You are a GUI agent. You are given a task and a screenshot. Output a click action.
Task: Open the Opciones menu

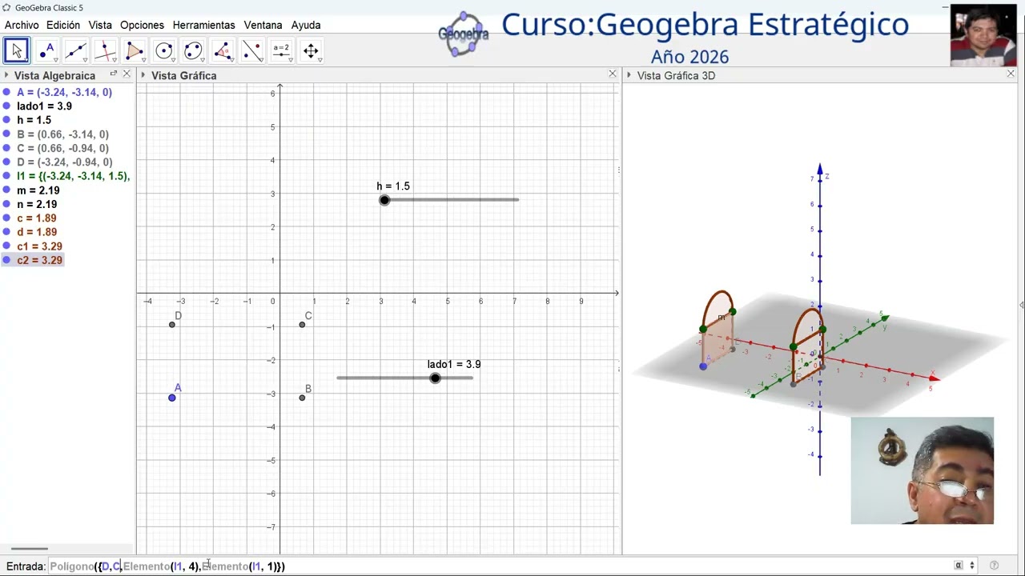(x=142, y=25)
